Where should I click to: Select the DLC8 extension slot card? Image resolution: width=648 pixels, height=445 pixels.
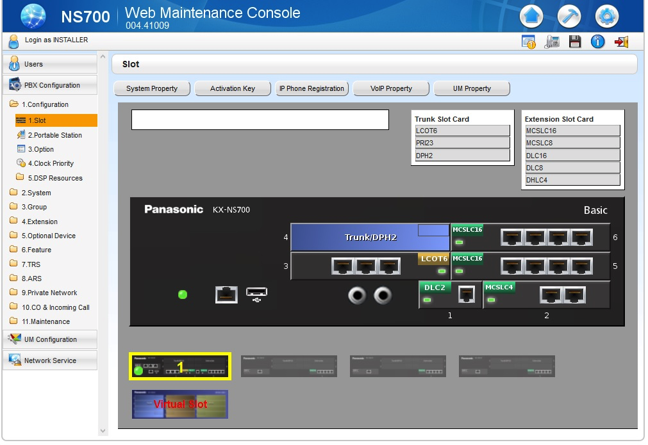click(572, 168)
